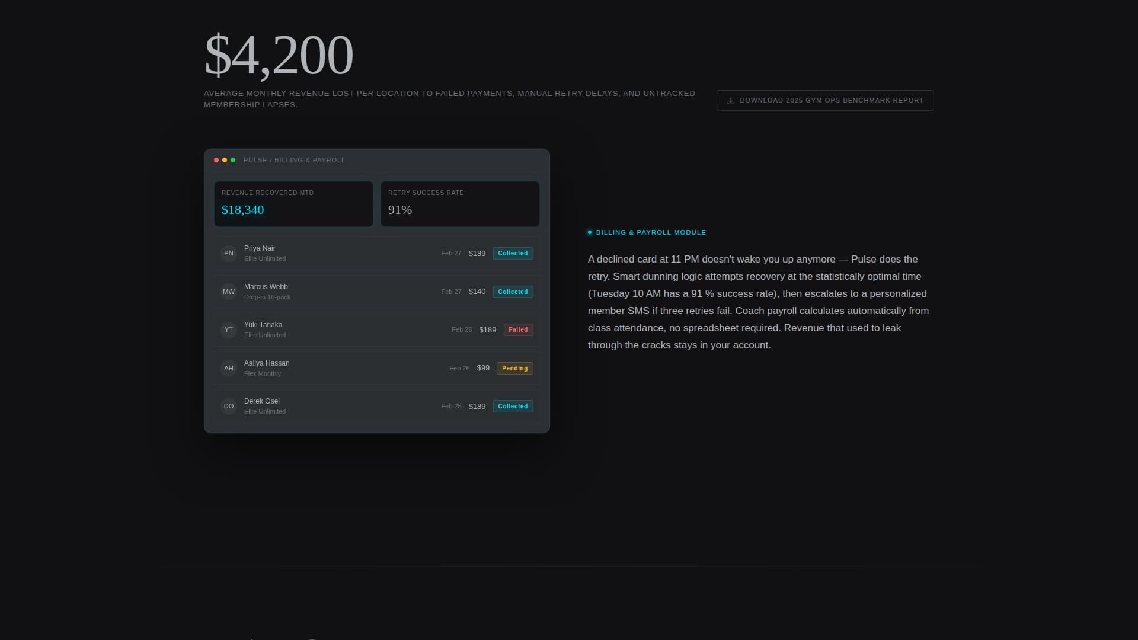Click the name Priya Nair
Image resolution: width=1138 pixels, height=640 pixels.
tap(260, 248)
